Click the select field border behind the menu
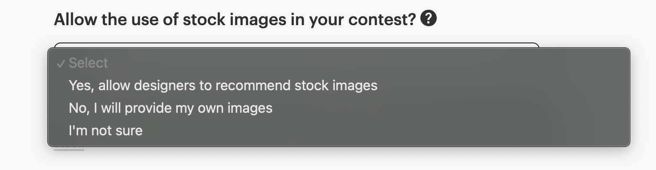This screenshot has height=170, width=656. click(296, 45)
